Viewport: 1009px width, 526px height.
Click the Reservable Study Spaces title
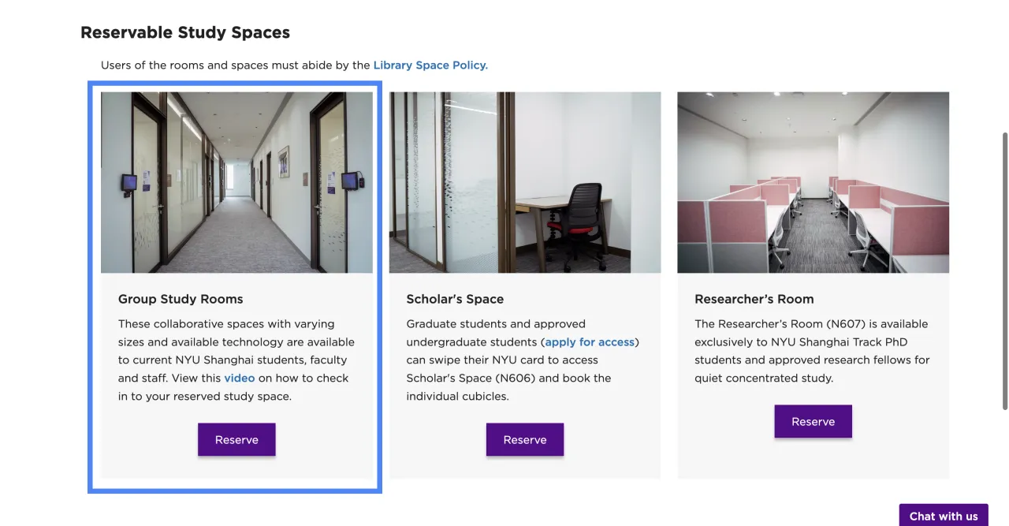(x=185, y=33)
